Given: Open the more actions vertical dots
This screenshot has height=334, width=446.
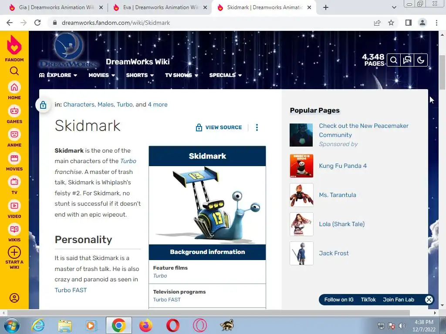Looking at the screenshot, I should 257,127.
